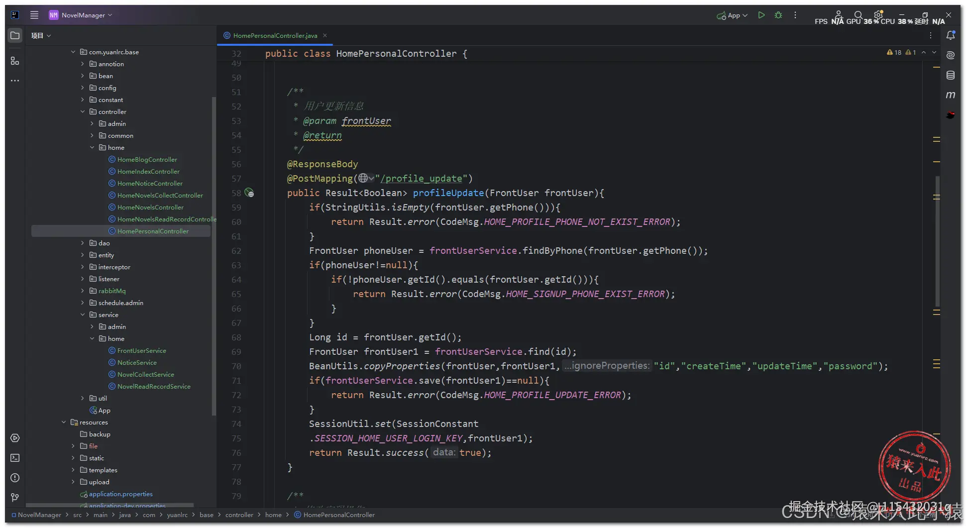The image size is (966, 528).
Task: Open the Terminal tool window
Action: (15, 458)
